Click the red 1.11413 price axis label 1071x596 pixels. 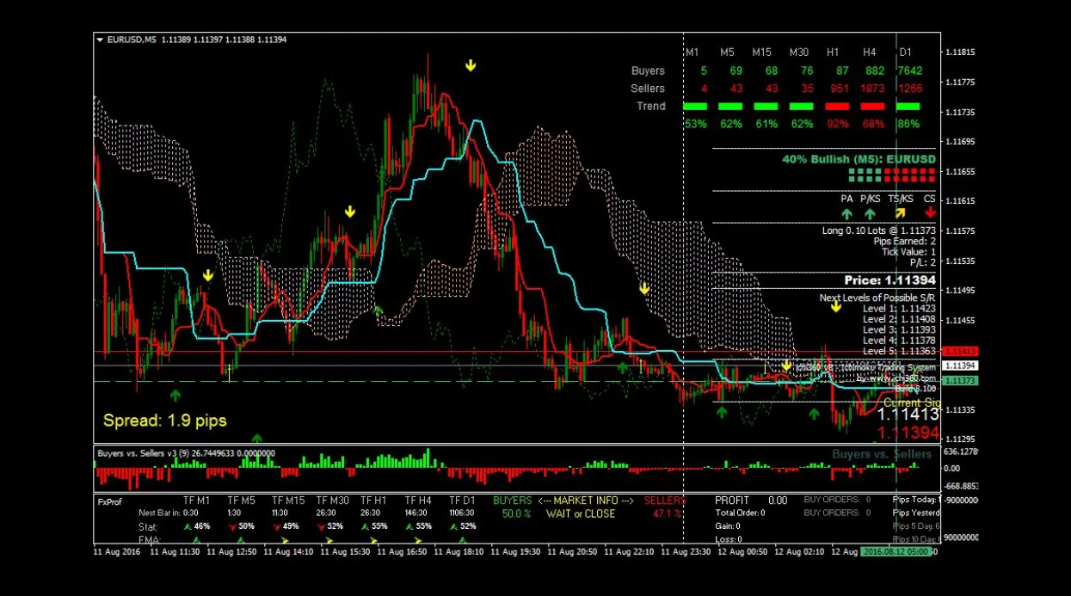(960, 351)
